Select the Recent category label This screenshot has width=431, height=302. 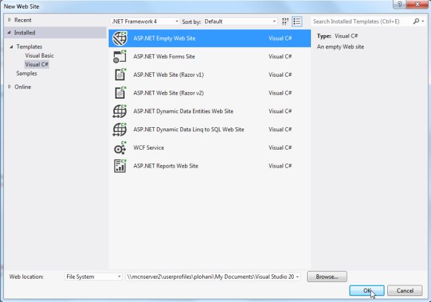(x=23, y=20)
